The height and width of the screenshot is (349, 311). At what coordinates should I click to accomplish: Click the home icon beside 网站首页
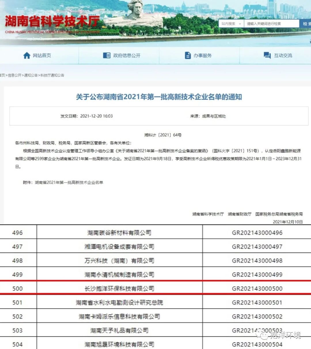27,55
